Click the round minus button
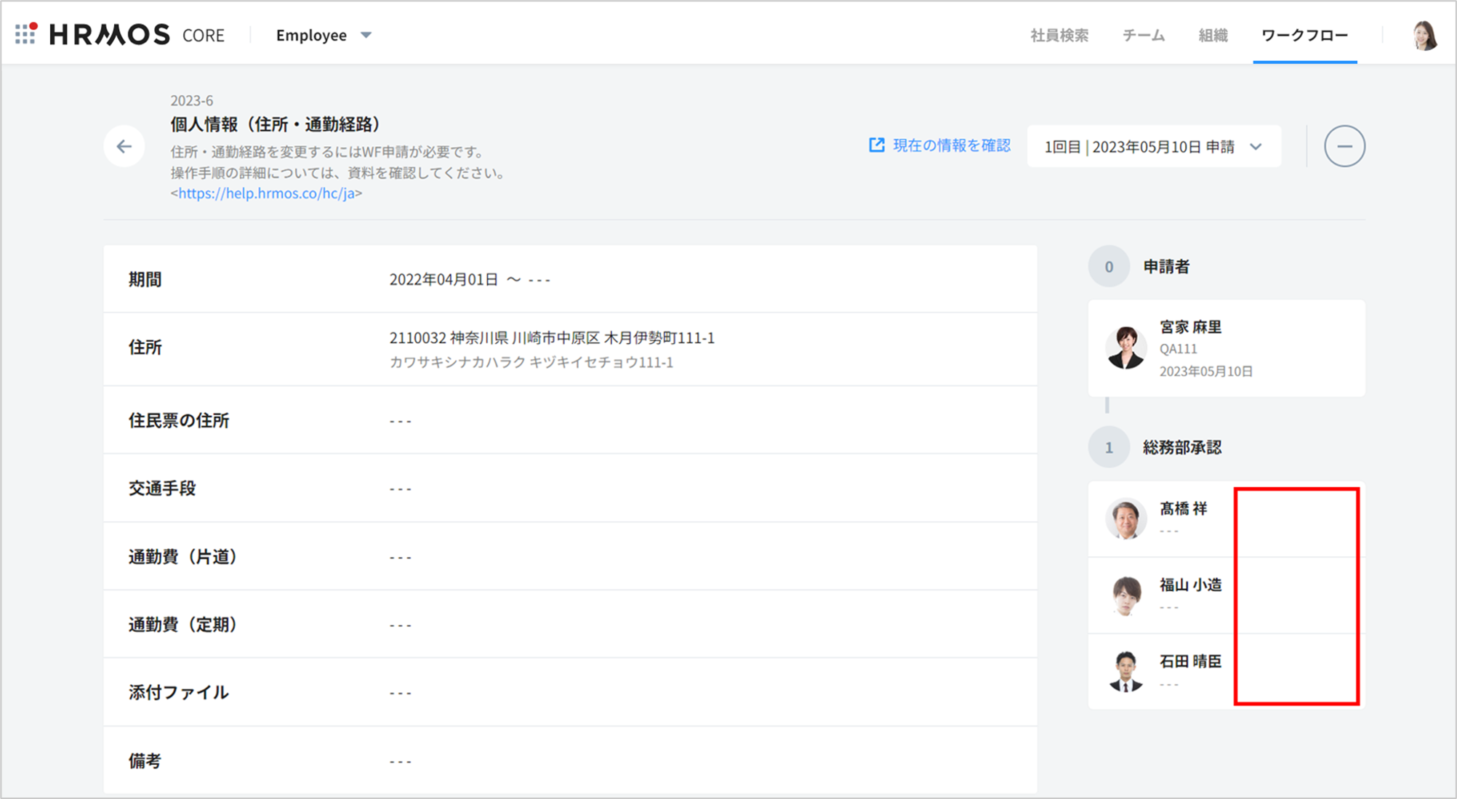The height and width of the screenshot is (799, 1457). tap(1344, 146)
